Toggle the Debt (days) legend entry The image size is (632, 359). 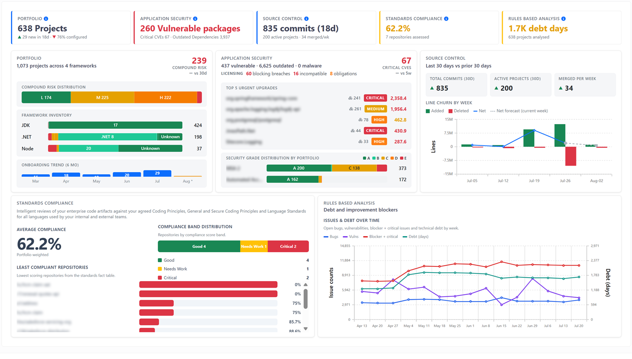click(x=415, y=237)
